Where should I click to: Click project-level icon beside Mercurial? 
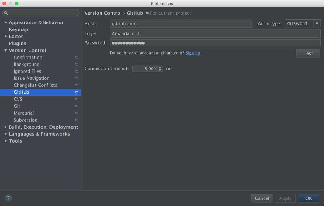coord(77,113)
